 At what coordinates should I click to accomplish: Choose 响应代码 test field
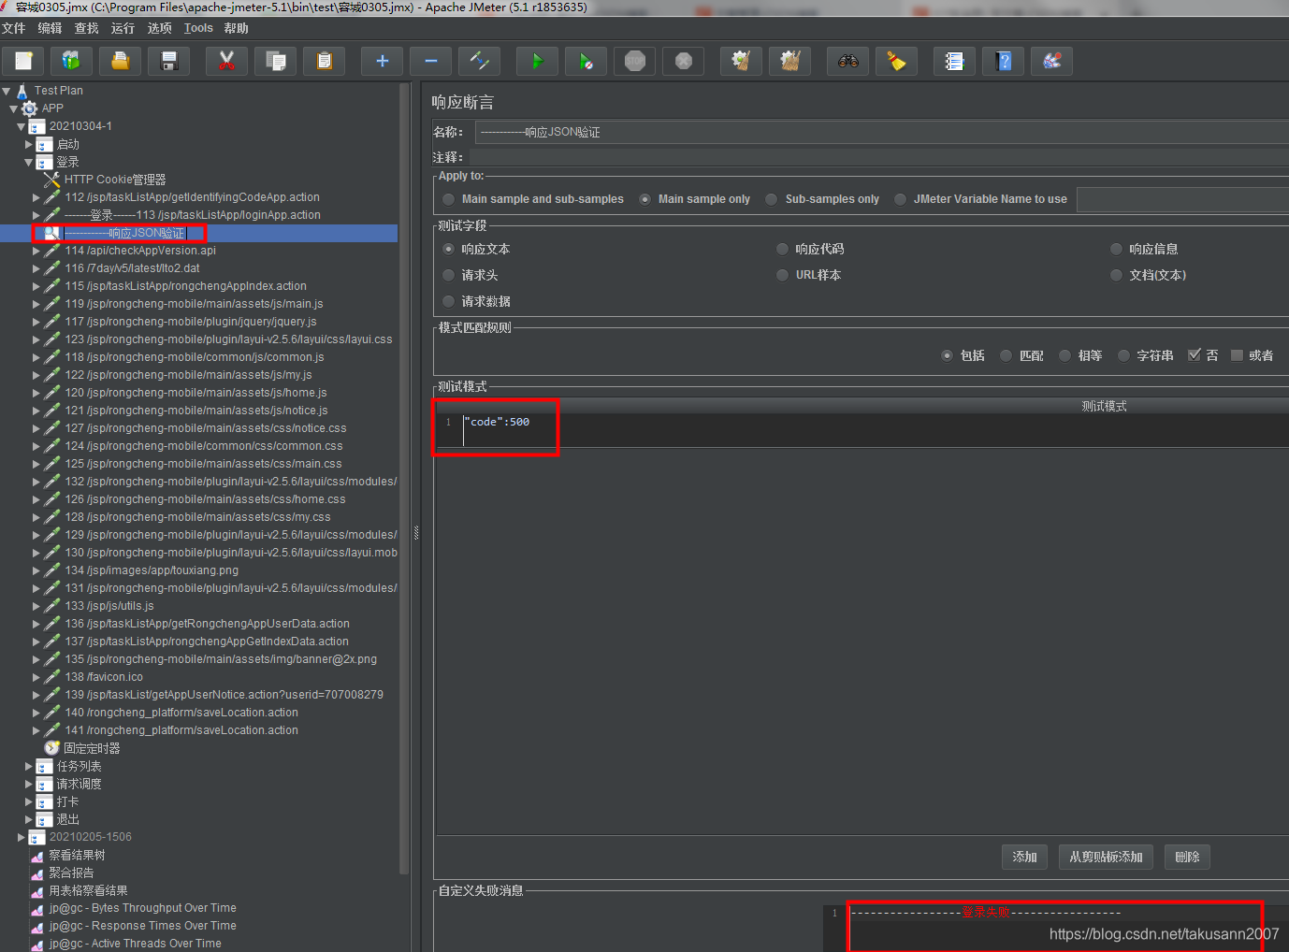tap(810, 249)
